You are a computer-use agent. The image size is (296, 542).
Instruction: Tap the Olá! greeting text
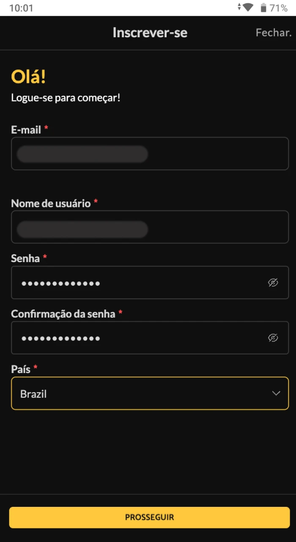coord(28,77)
